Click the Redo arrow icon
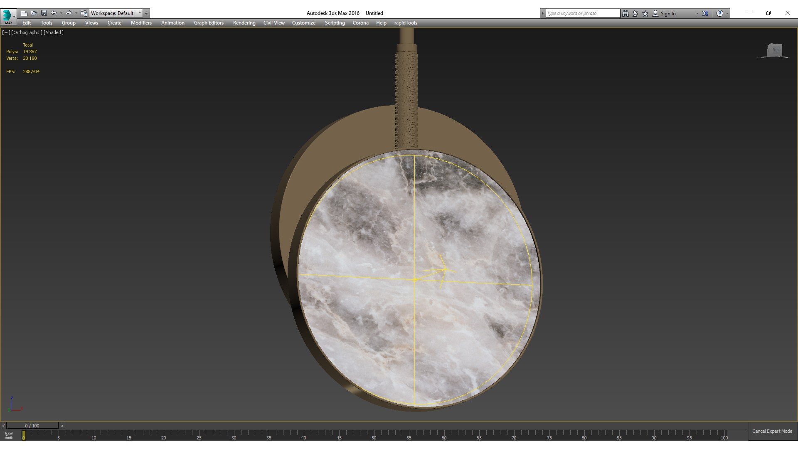Image resolution: width=798 pixels, height=449 pixels. tap(69, 13)
